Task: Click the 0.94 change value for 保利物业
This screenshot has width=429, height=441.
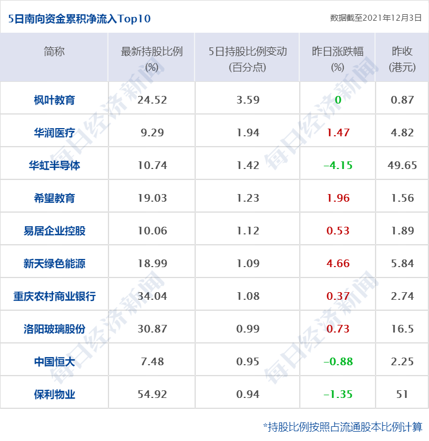Action: coord(248,394)
